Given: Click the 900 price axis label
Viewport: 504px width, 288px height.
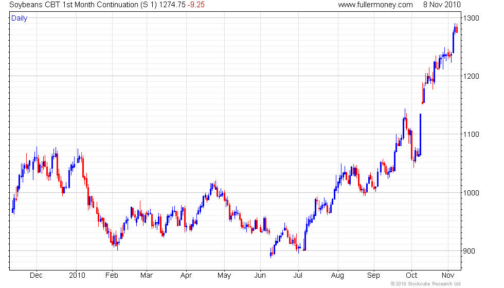Looking at the screenshot, I should coord(469,251).
